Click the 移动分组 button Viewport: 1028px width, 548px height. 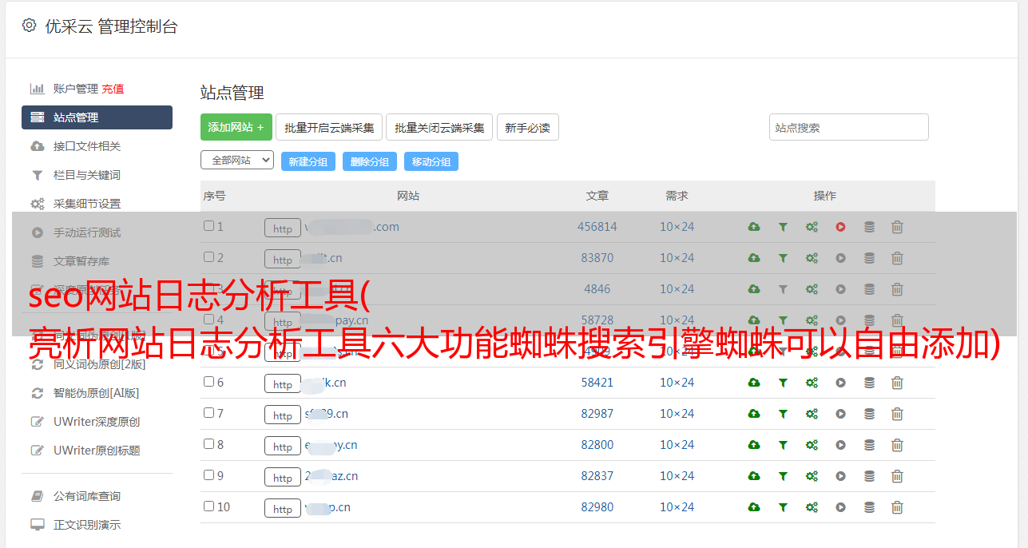point(431,161)
